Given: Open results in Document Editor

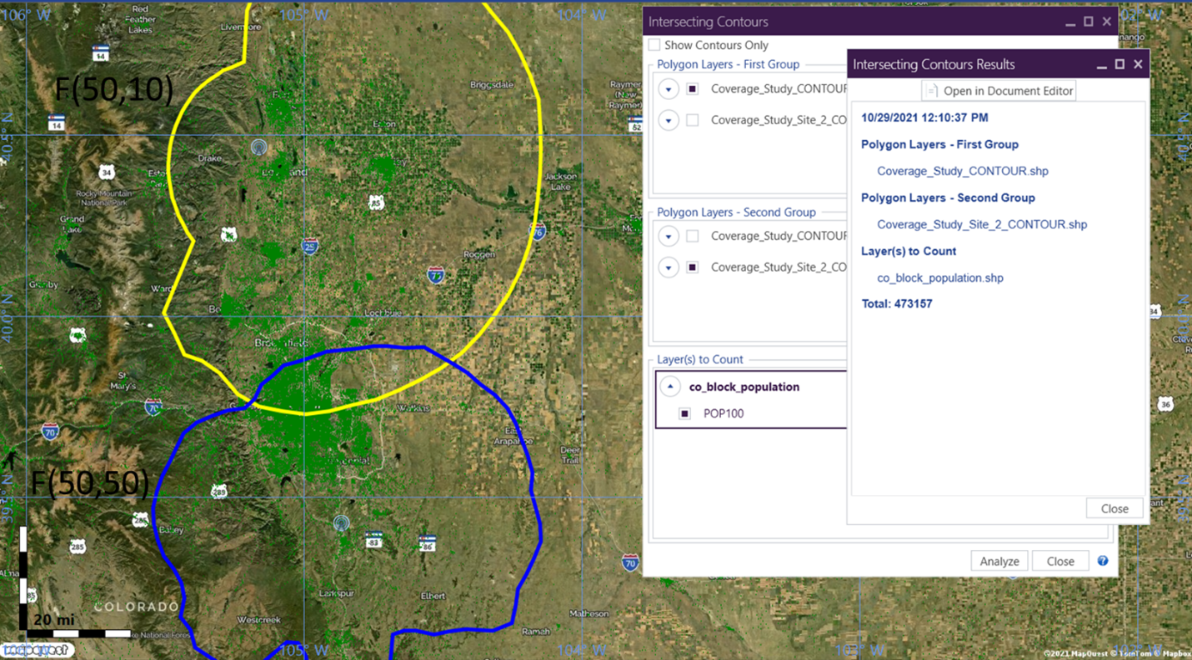Looking at the screenshot, I should click(999, 91).
